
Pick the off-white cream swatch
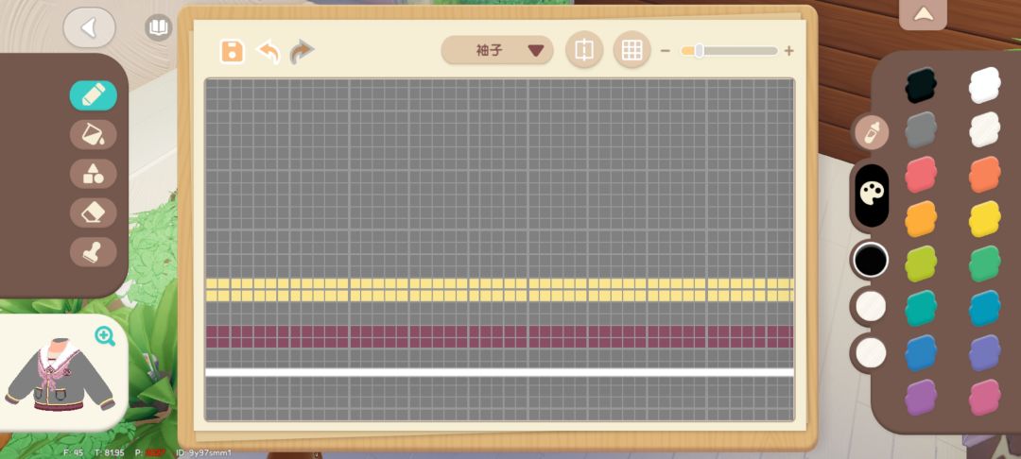[x=984, y=129]
